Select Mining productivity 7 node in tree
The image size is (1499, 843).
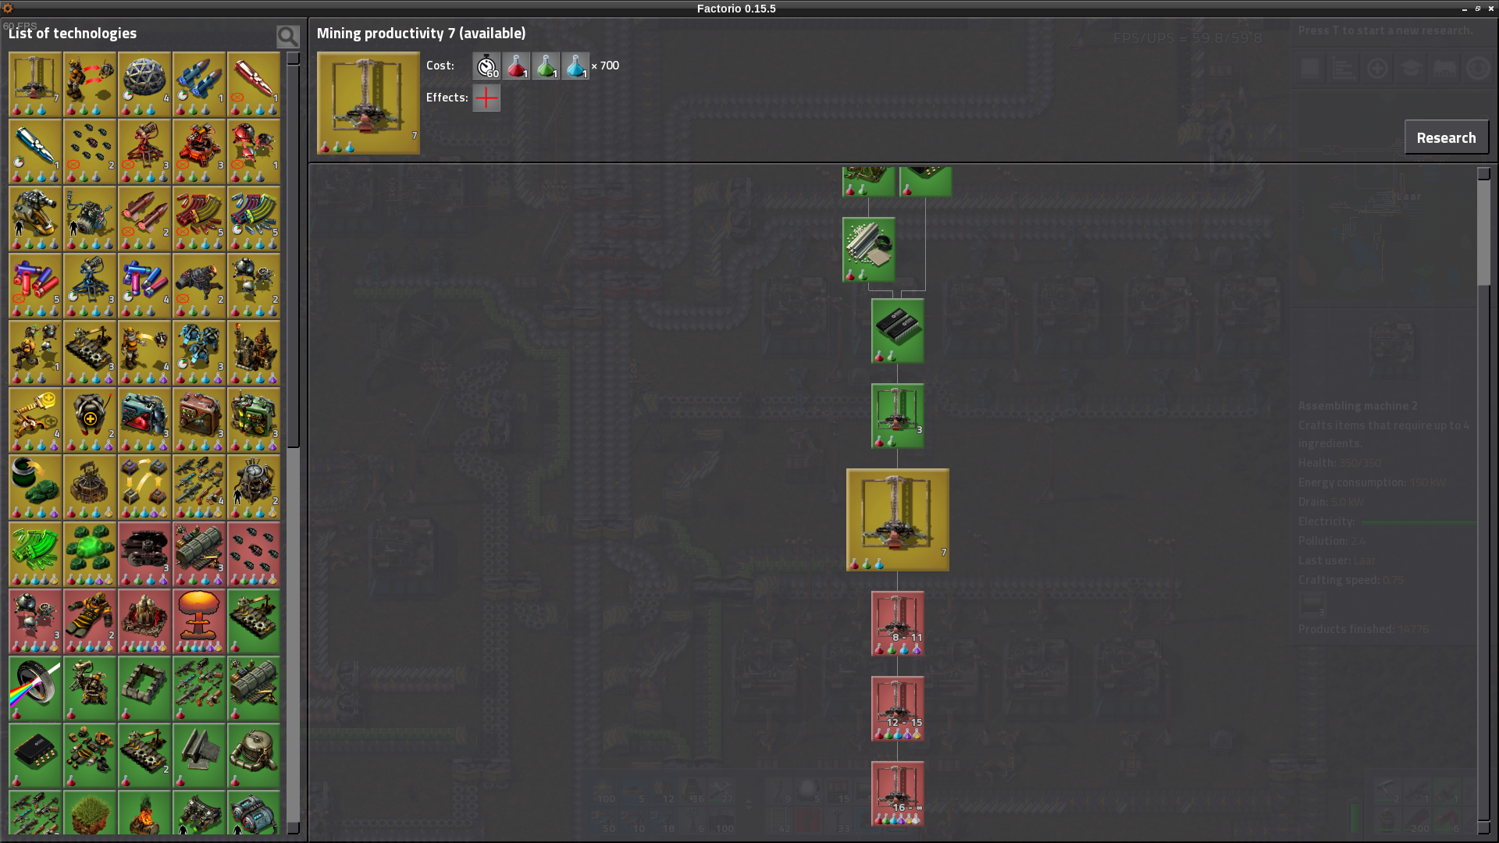pos(898,520)
